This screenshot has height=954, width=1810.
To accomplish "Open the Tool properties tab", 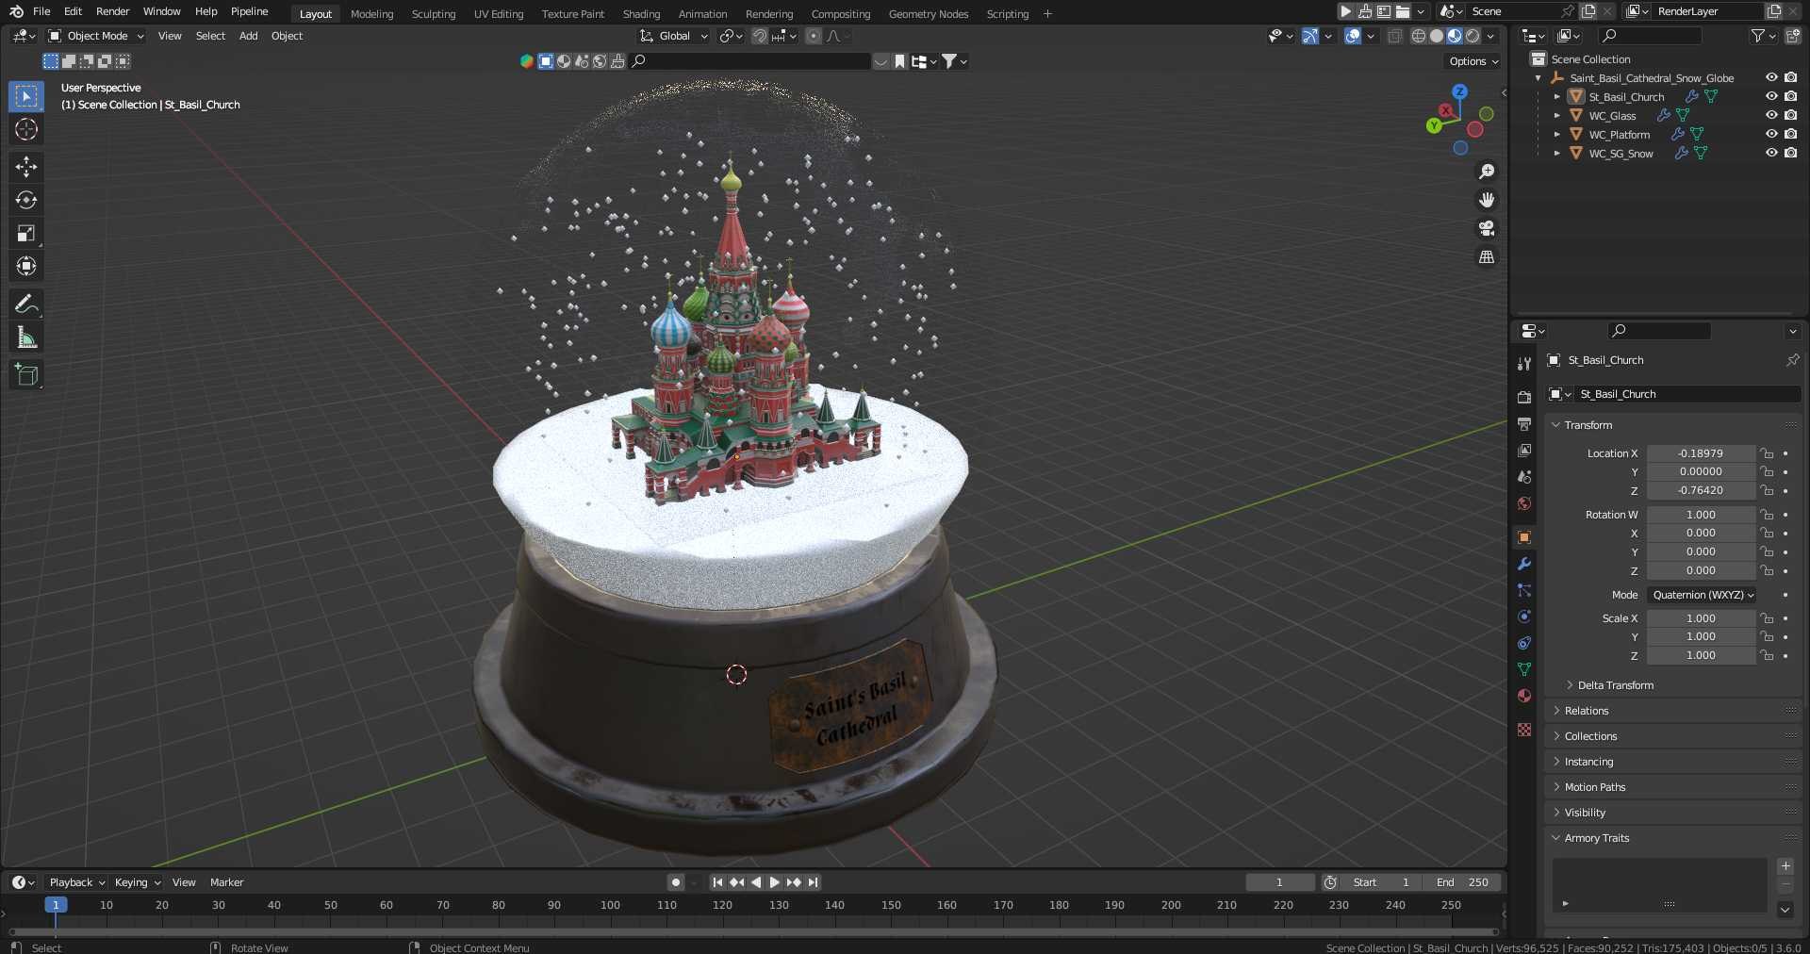I will coord(1524,364).
